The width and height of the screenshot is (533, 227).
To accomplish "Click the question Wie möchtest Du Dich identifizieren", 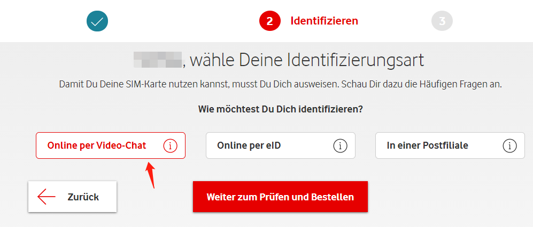I will (281, 110).
